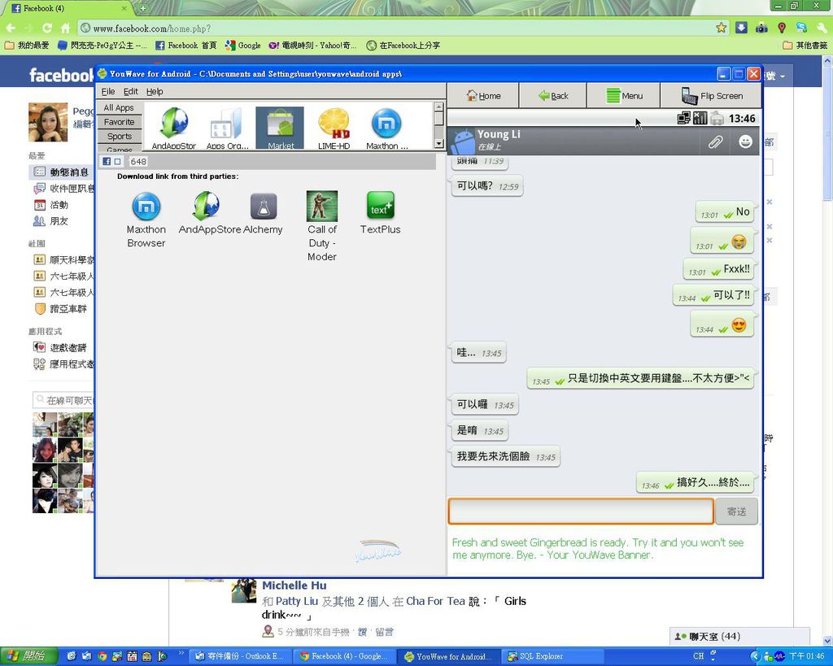This screenshot has width=833, height=666.
Task: Switch to Outlook Express taskbar item
Action: [x=240, y=656]
